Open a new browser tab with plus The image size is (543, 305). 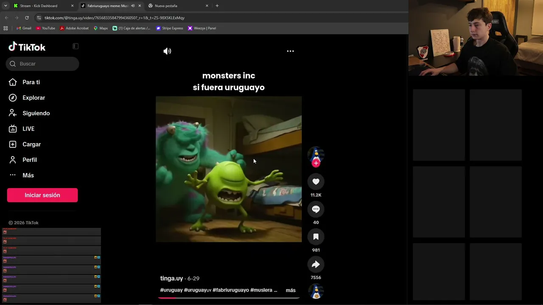pos(217,6)
